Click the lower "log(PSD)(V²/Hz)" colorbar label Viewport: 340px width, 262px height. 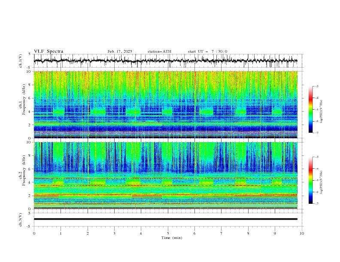point(322,182)
